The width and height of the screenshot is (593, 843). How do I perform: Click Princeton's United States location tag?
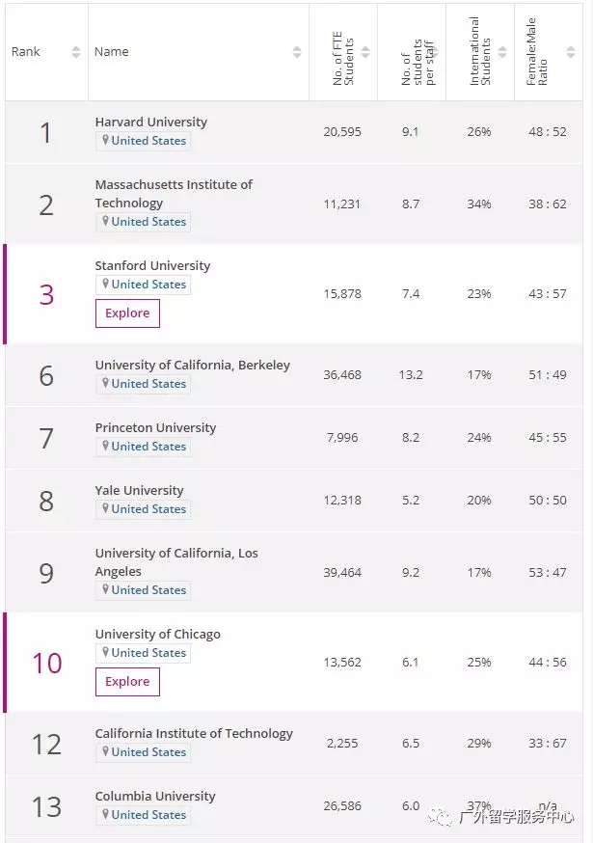143,447
